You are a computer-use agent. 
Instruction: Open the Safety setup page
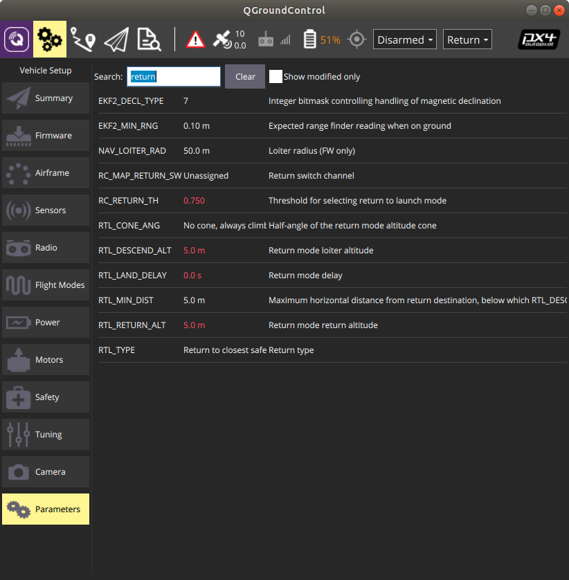[x=46, y=397]
